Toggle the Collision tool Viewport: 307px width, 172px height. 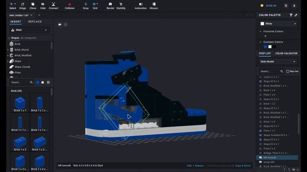(x=70, y=6)
